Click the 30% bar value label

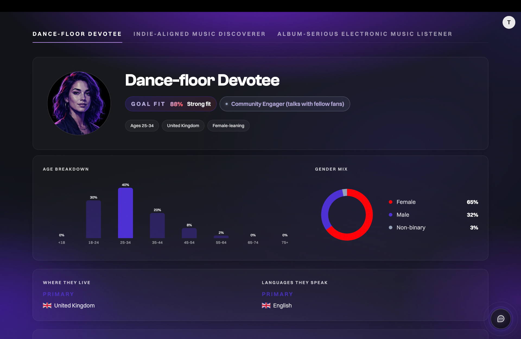[x=94, y=197]
